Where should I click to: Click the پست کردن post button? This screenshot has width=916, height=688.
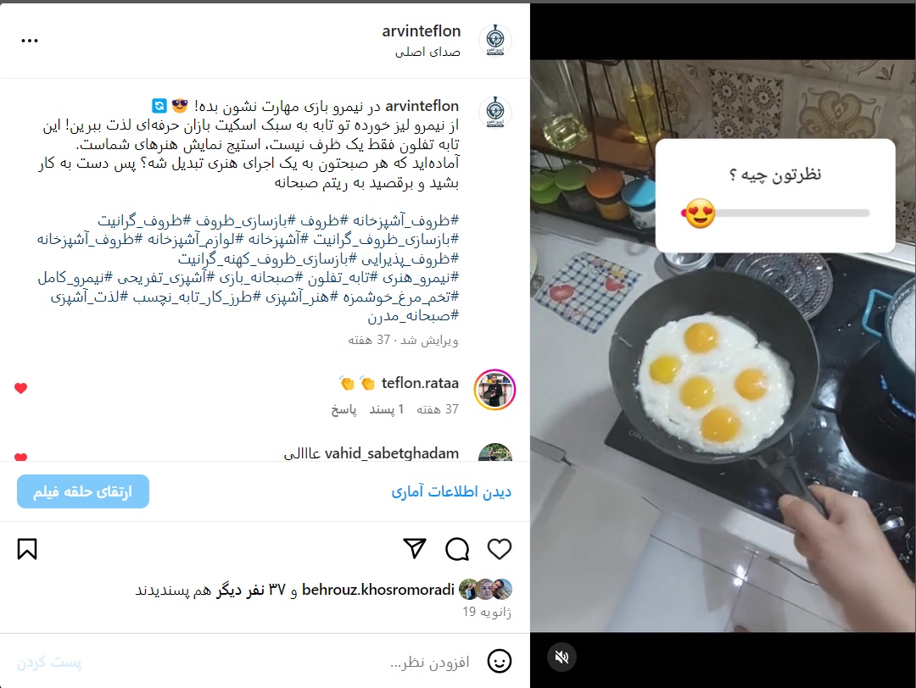coord(49,663)
